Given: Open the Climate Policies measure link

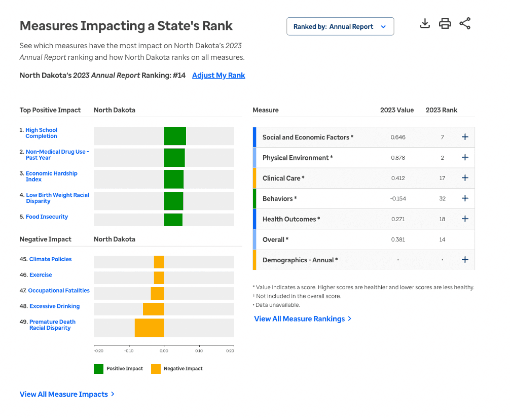Looking at the screenshot, I should tap(50, 259).
